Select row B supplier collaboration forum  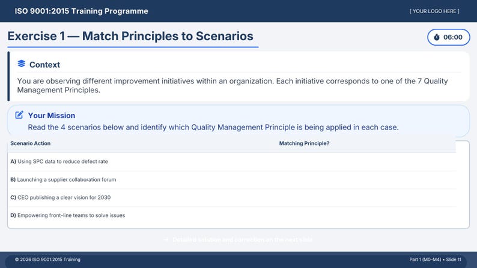[x=232, y=180]
